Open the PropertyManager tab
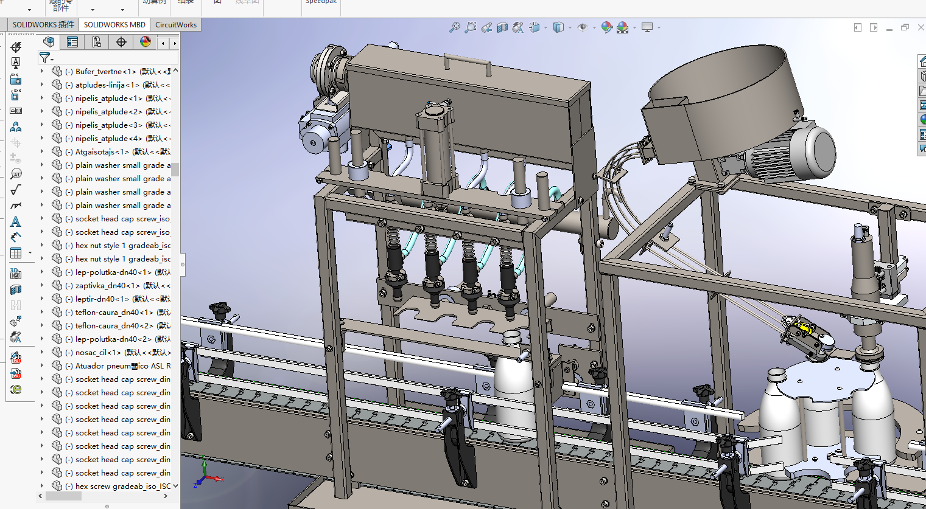The image size is (926, 509). coord(72,42)
